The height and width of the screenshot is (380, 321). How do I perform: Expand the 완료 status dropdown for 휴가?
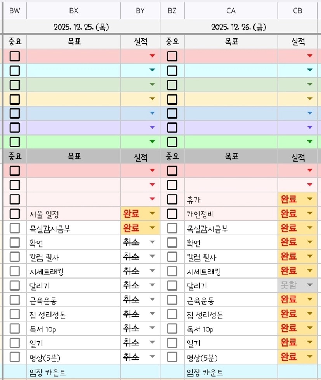click(x=309, y=199)
